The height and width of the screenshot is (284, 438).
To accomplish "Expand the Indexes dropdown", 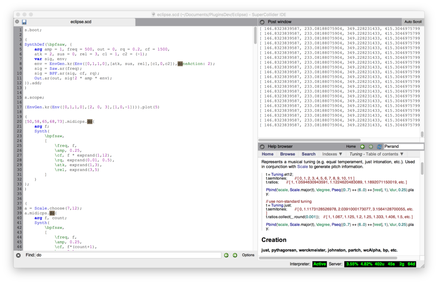I will point(332,154).
